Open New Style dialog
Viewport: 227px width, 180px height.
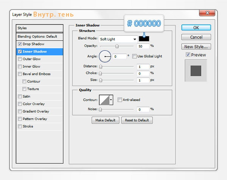tap(196, 47)
